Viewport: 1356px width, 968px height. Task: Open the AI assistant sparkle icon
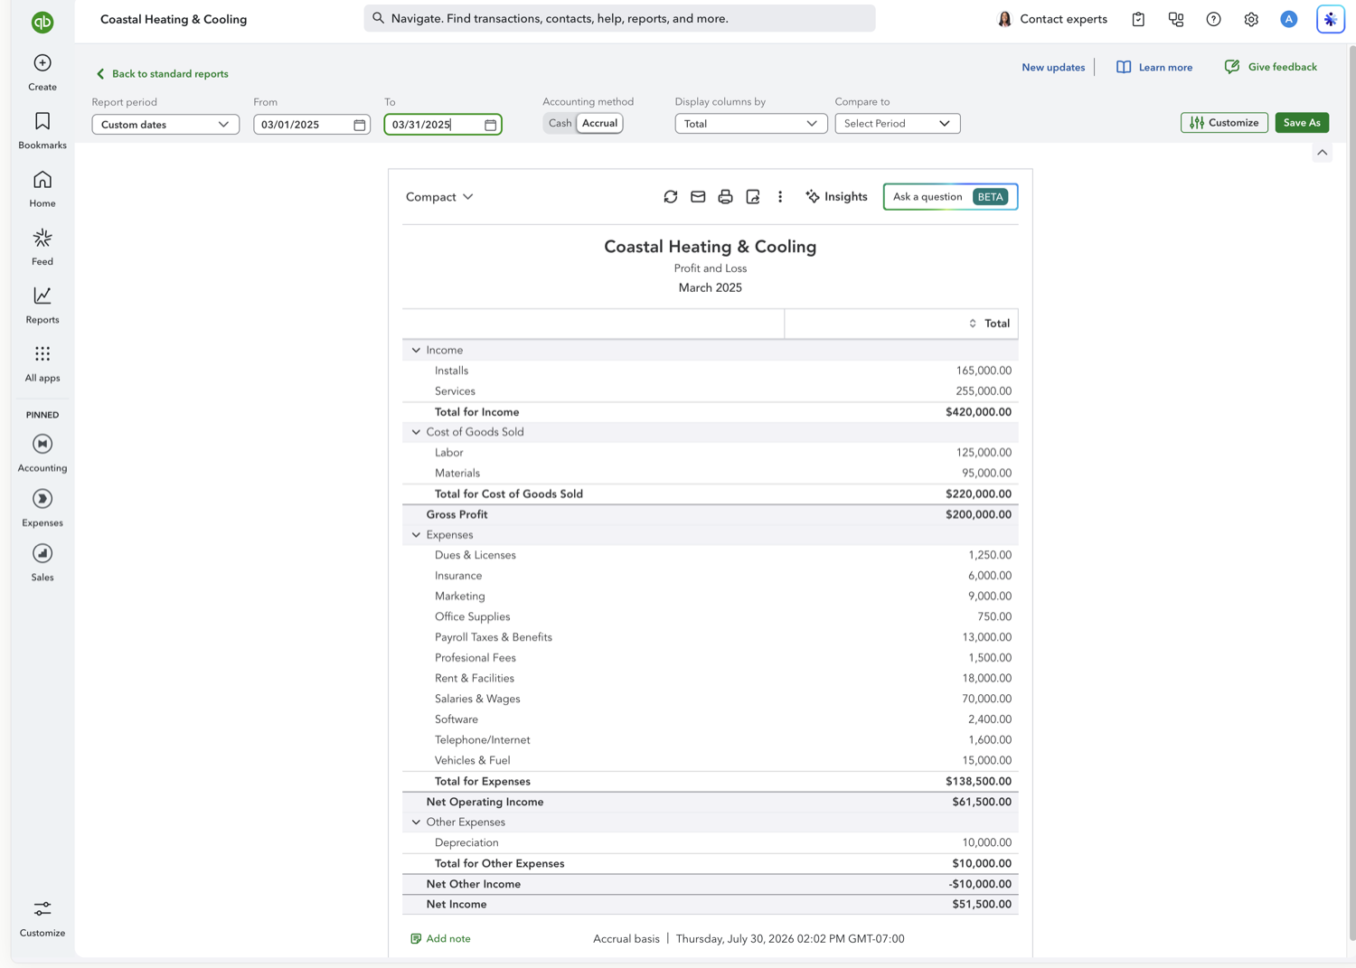pos(1331,19)
